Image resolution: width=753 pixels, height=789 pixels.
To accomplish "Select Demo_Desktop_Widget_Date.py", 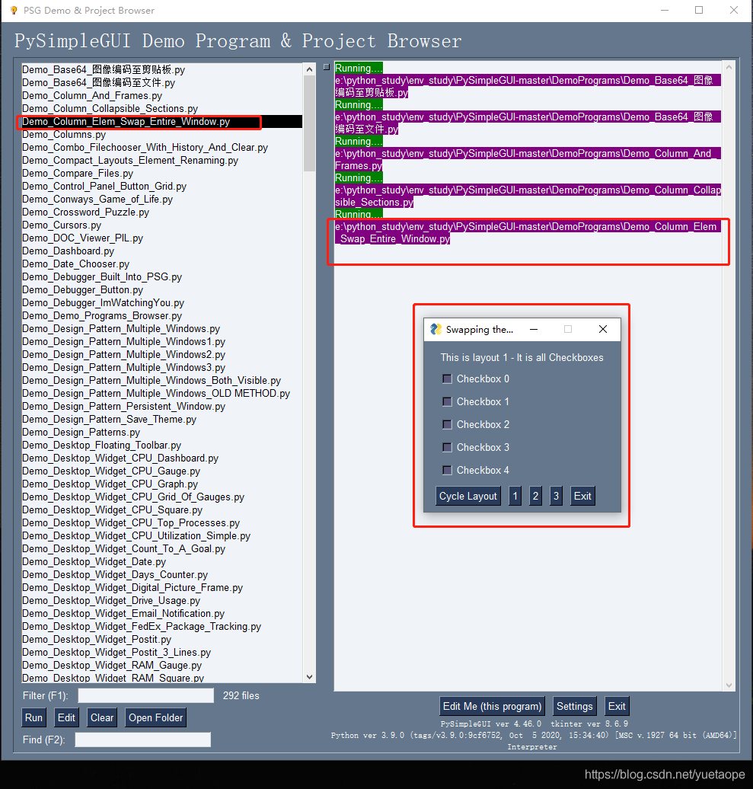I will (x=94, y=561).
